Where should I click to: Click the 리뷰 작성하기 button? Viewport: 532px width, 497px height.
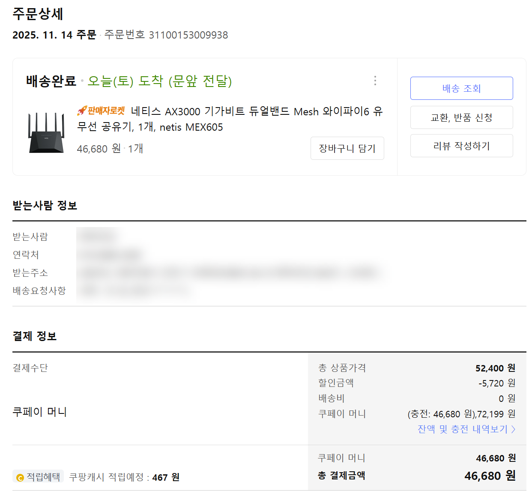(461, 146)
